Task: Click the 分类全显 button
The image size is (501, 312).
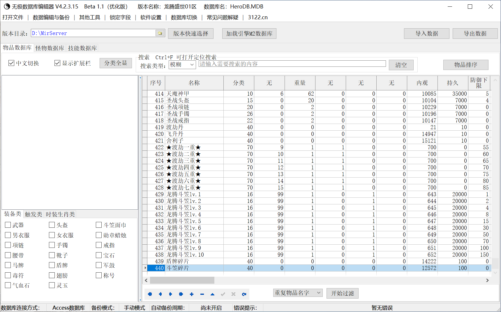Action: pos(116,63)
